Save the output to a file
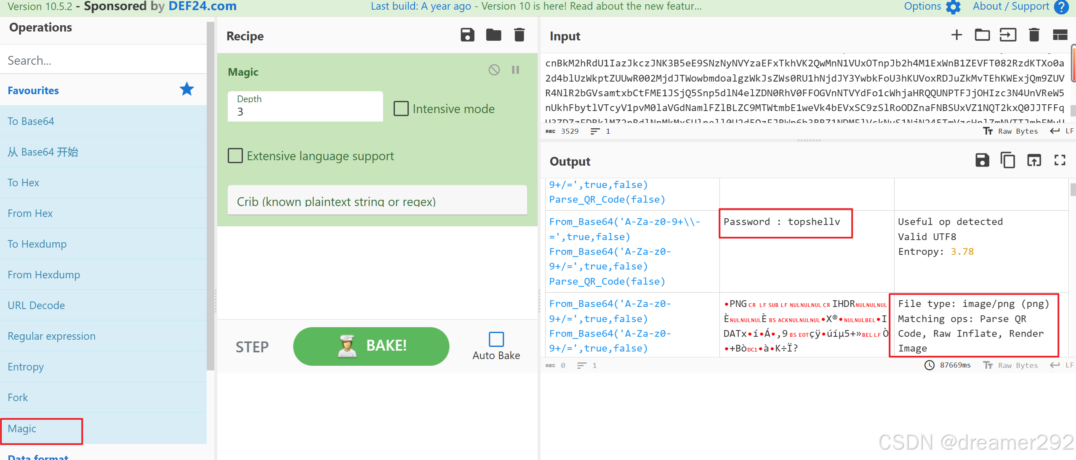Viewport: 1076px width, 460px height. tap(982, 160)
